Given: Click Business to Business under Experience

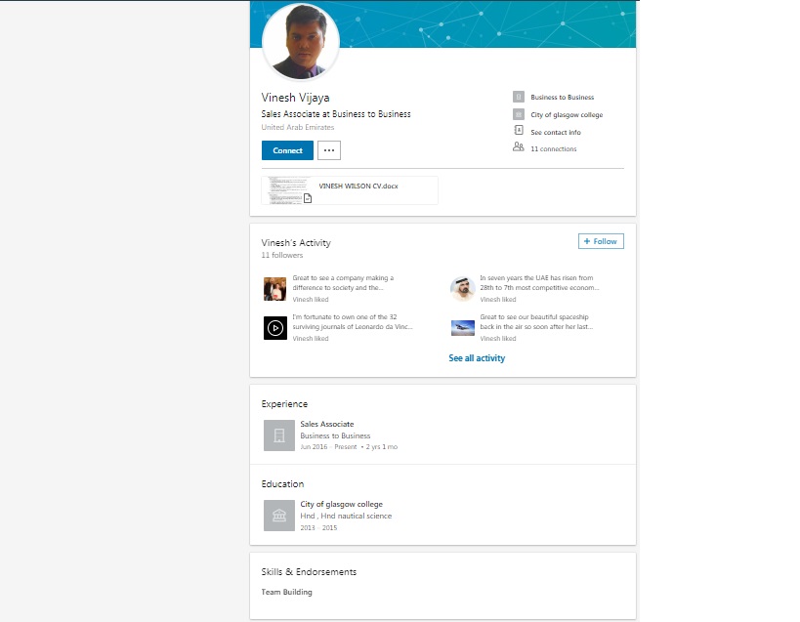Looking at the screenshot, I should 335,435.
